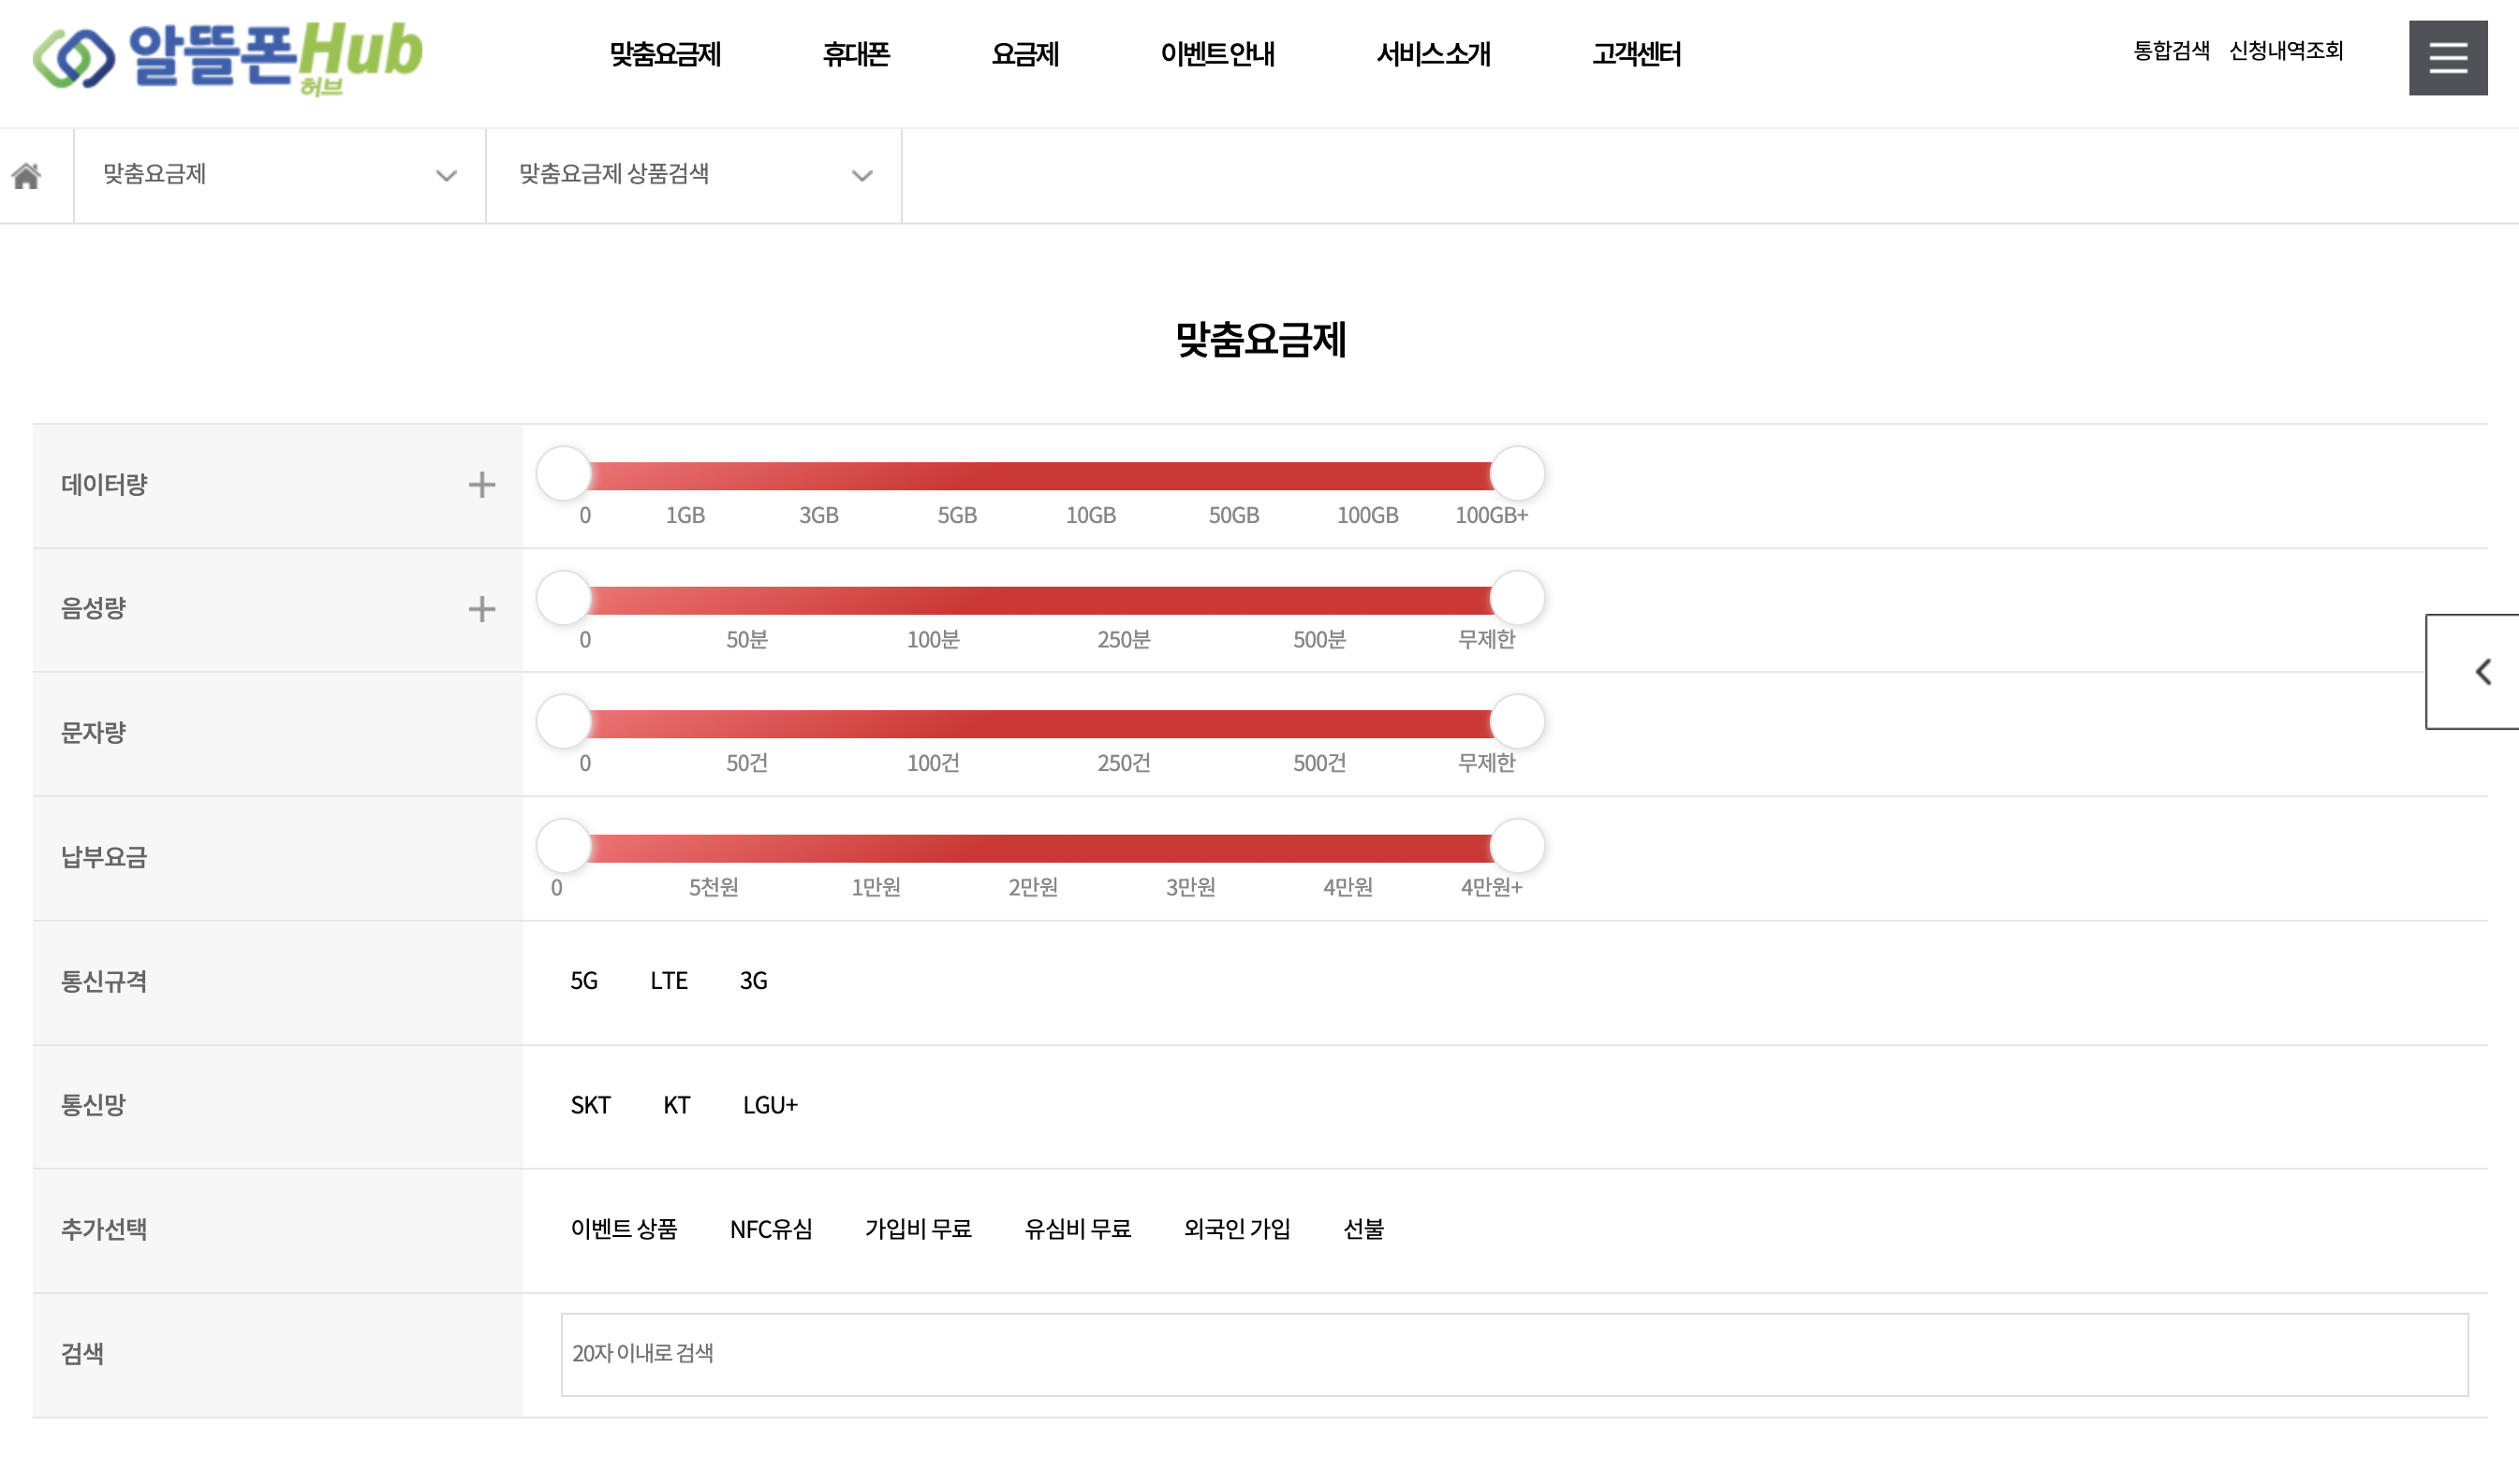The height and width of the screenshot is (1484, 2519).
Task: Select the LGU+ carrier option
Action: [770, 1105]
